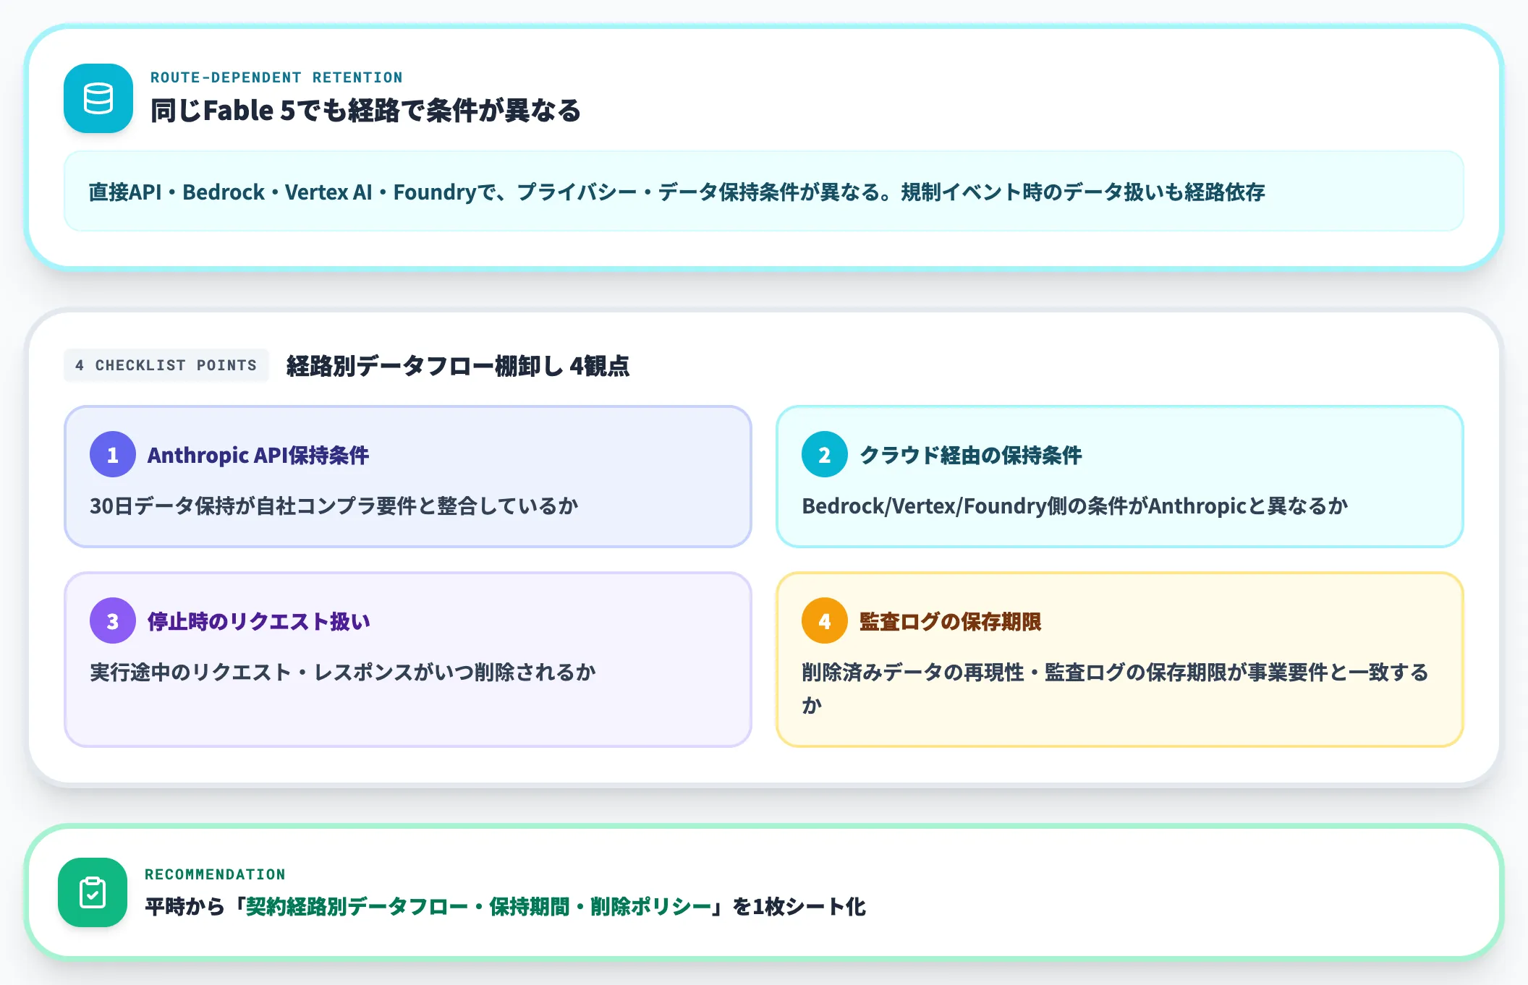Click the '4 CHECKLIST POINTS' tag
The width and height of the screenshot is (1528, 985).
pyautogui.click(x=166, y=365)
